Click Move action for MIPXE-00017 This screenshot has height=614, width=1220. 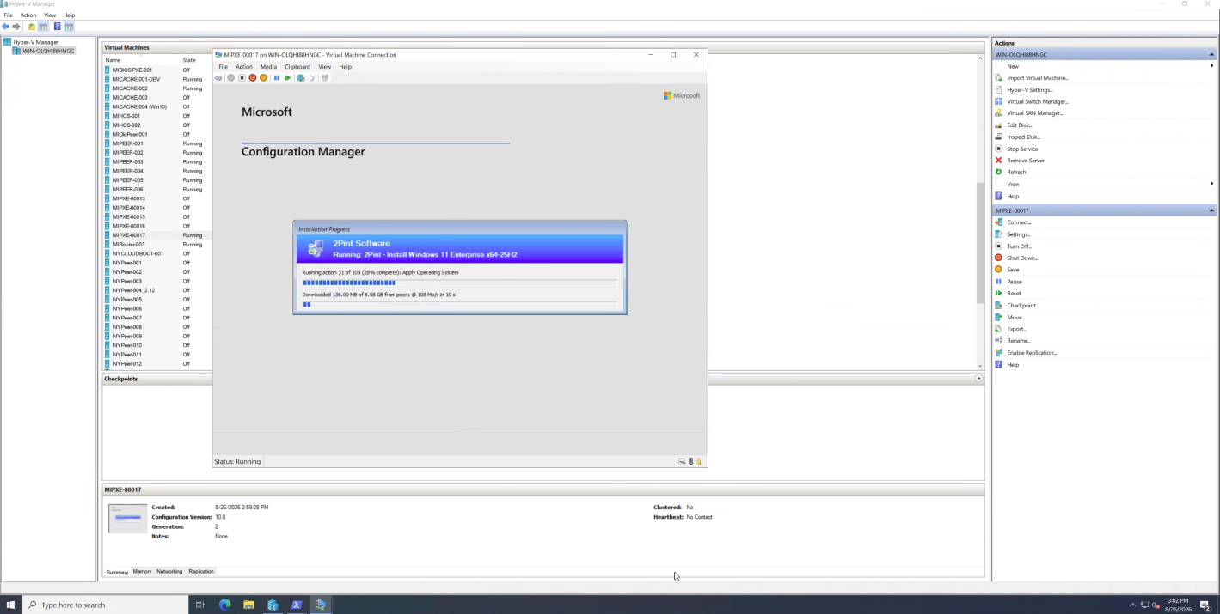tap(1015, 318)
